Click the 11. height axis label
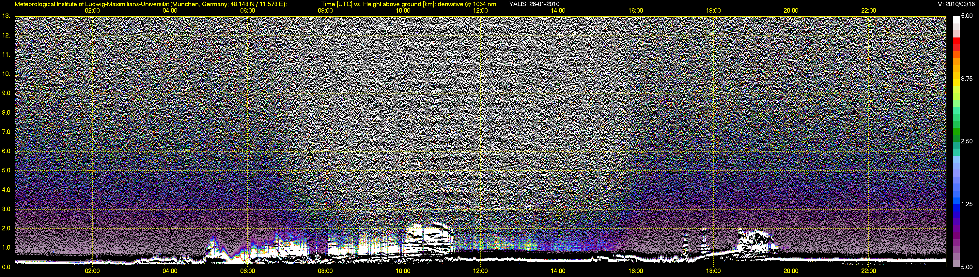The image size is (979, 277). tap(6, 55)
